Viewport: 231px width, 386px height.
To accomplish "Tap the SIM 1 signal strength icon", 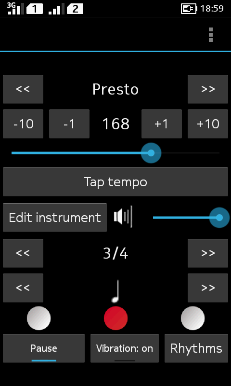I will click(16, 8).
